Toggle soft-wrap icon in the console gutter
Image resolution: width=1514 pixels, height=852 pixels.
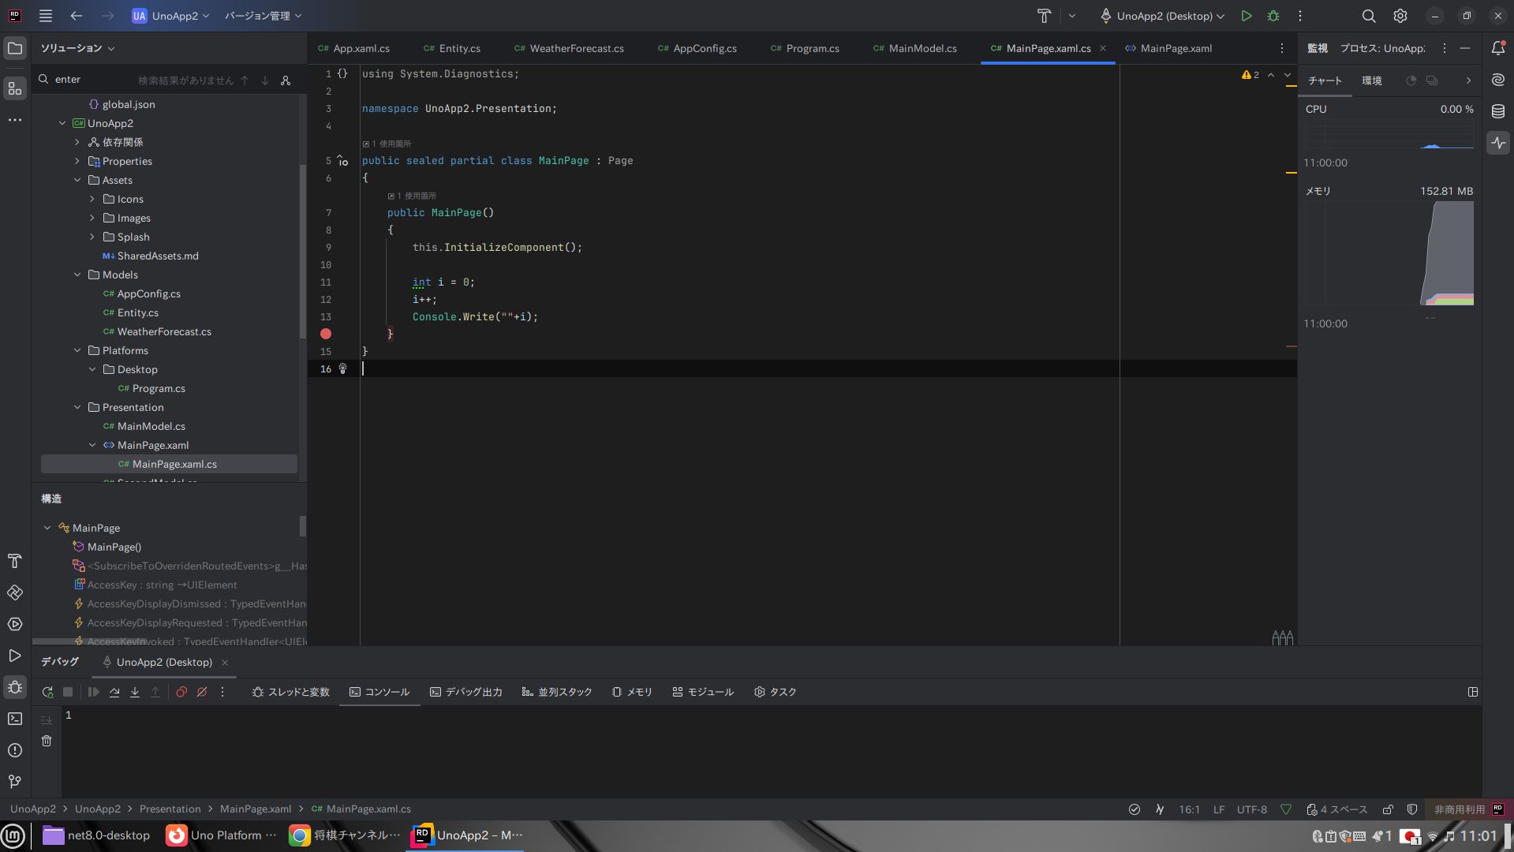[47, 719]
